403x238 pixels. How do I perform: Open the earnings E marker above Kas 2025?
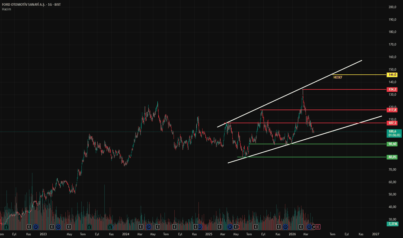click(278, 227)
